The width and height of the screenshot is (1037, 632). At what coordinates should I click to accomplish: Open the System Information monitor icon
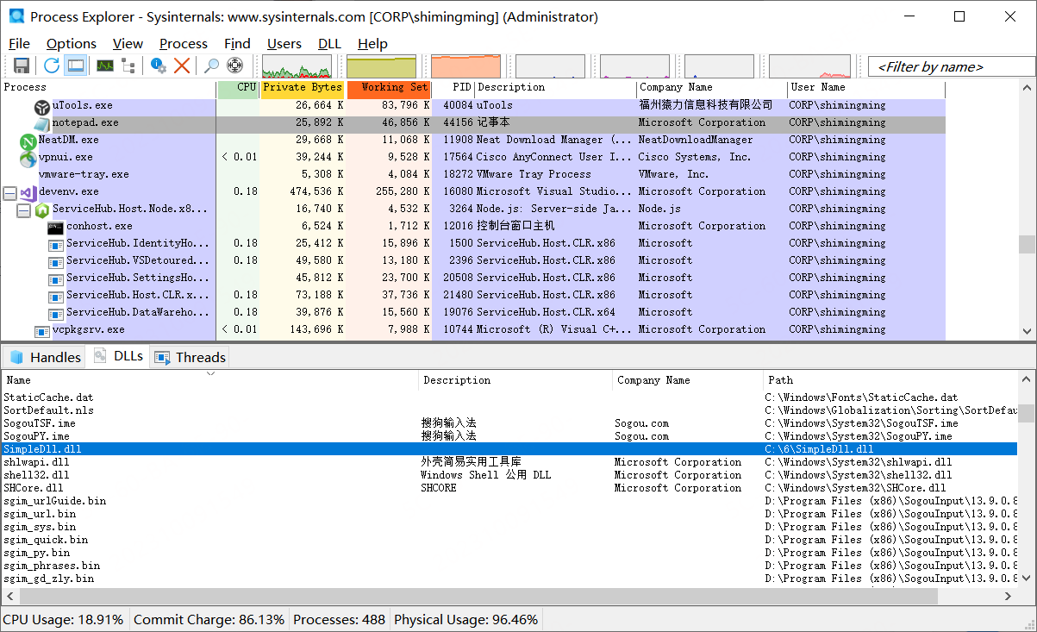tap(105, 66)
